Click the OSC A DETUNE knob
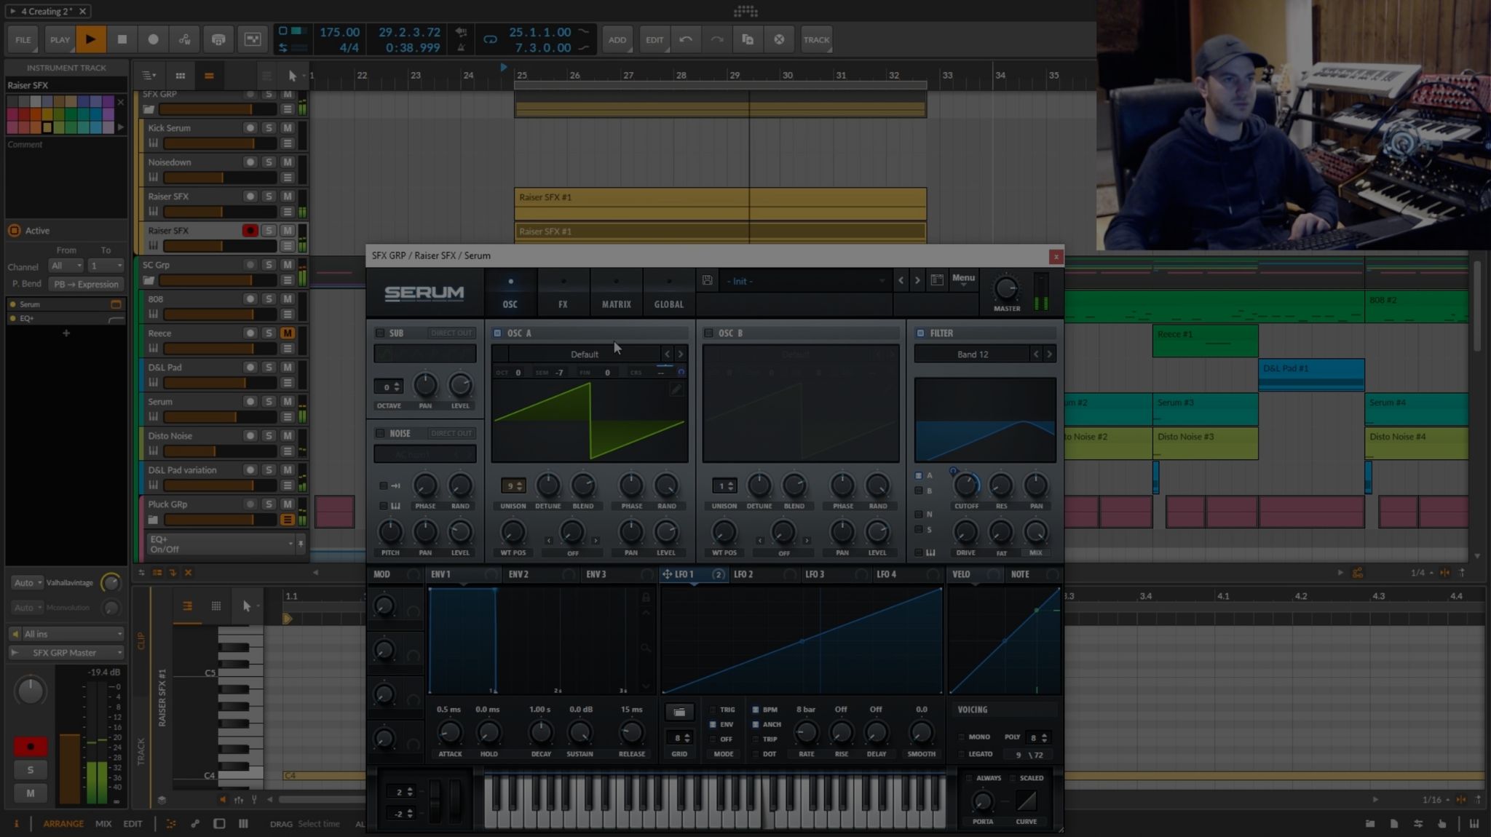The height and width of the screenshot is (837, 1491). pyautogui.click(x=547, y=485)
